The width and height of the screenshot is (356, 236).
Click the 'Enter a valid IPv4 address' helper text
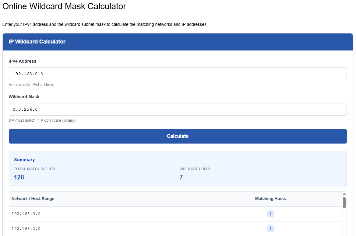tap(31, 85)
